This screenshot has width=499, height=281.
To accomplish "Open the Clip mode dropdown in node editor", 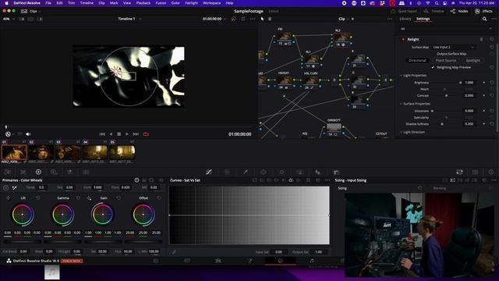I will pos(344,19).
